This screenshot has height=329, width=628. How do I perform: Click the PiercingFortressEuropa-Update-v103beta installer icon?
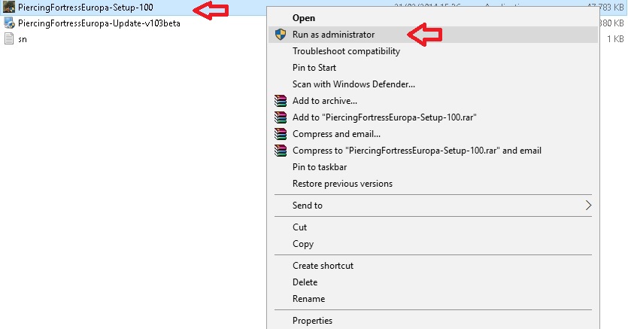coord(9,23)
